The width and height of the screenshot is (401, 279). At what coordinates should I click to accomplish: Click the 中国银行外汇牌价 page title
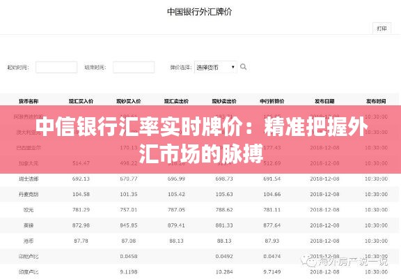[199, 12]
